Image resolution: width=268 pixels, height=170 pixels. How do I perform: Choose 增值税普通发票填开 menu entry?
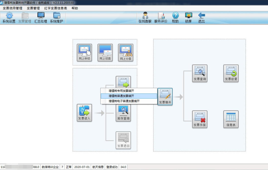(x=129, y=96)
